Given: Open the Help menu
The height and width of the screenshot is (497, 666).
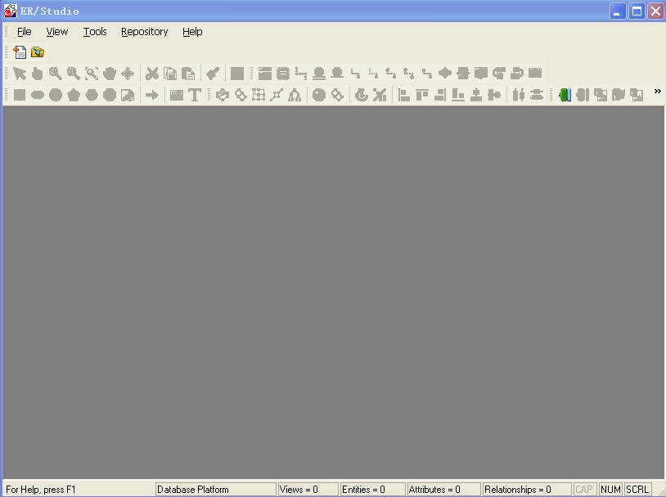Looking at the screenshot, I should click(192, 32).
